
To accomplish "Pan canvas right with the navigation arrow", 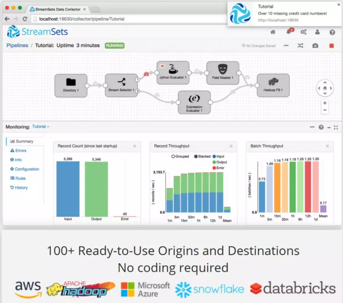I will 331,88.
